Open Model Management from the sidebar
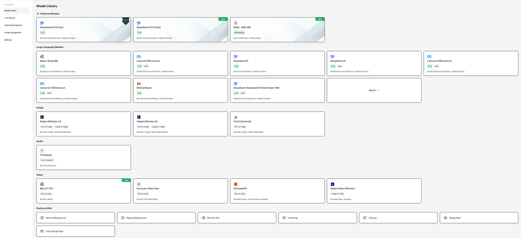 click(13, 32)
